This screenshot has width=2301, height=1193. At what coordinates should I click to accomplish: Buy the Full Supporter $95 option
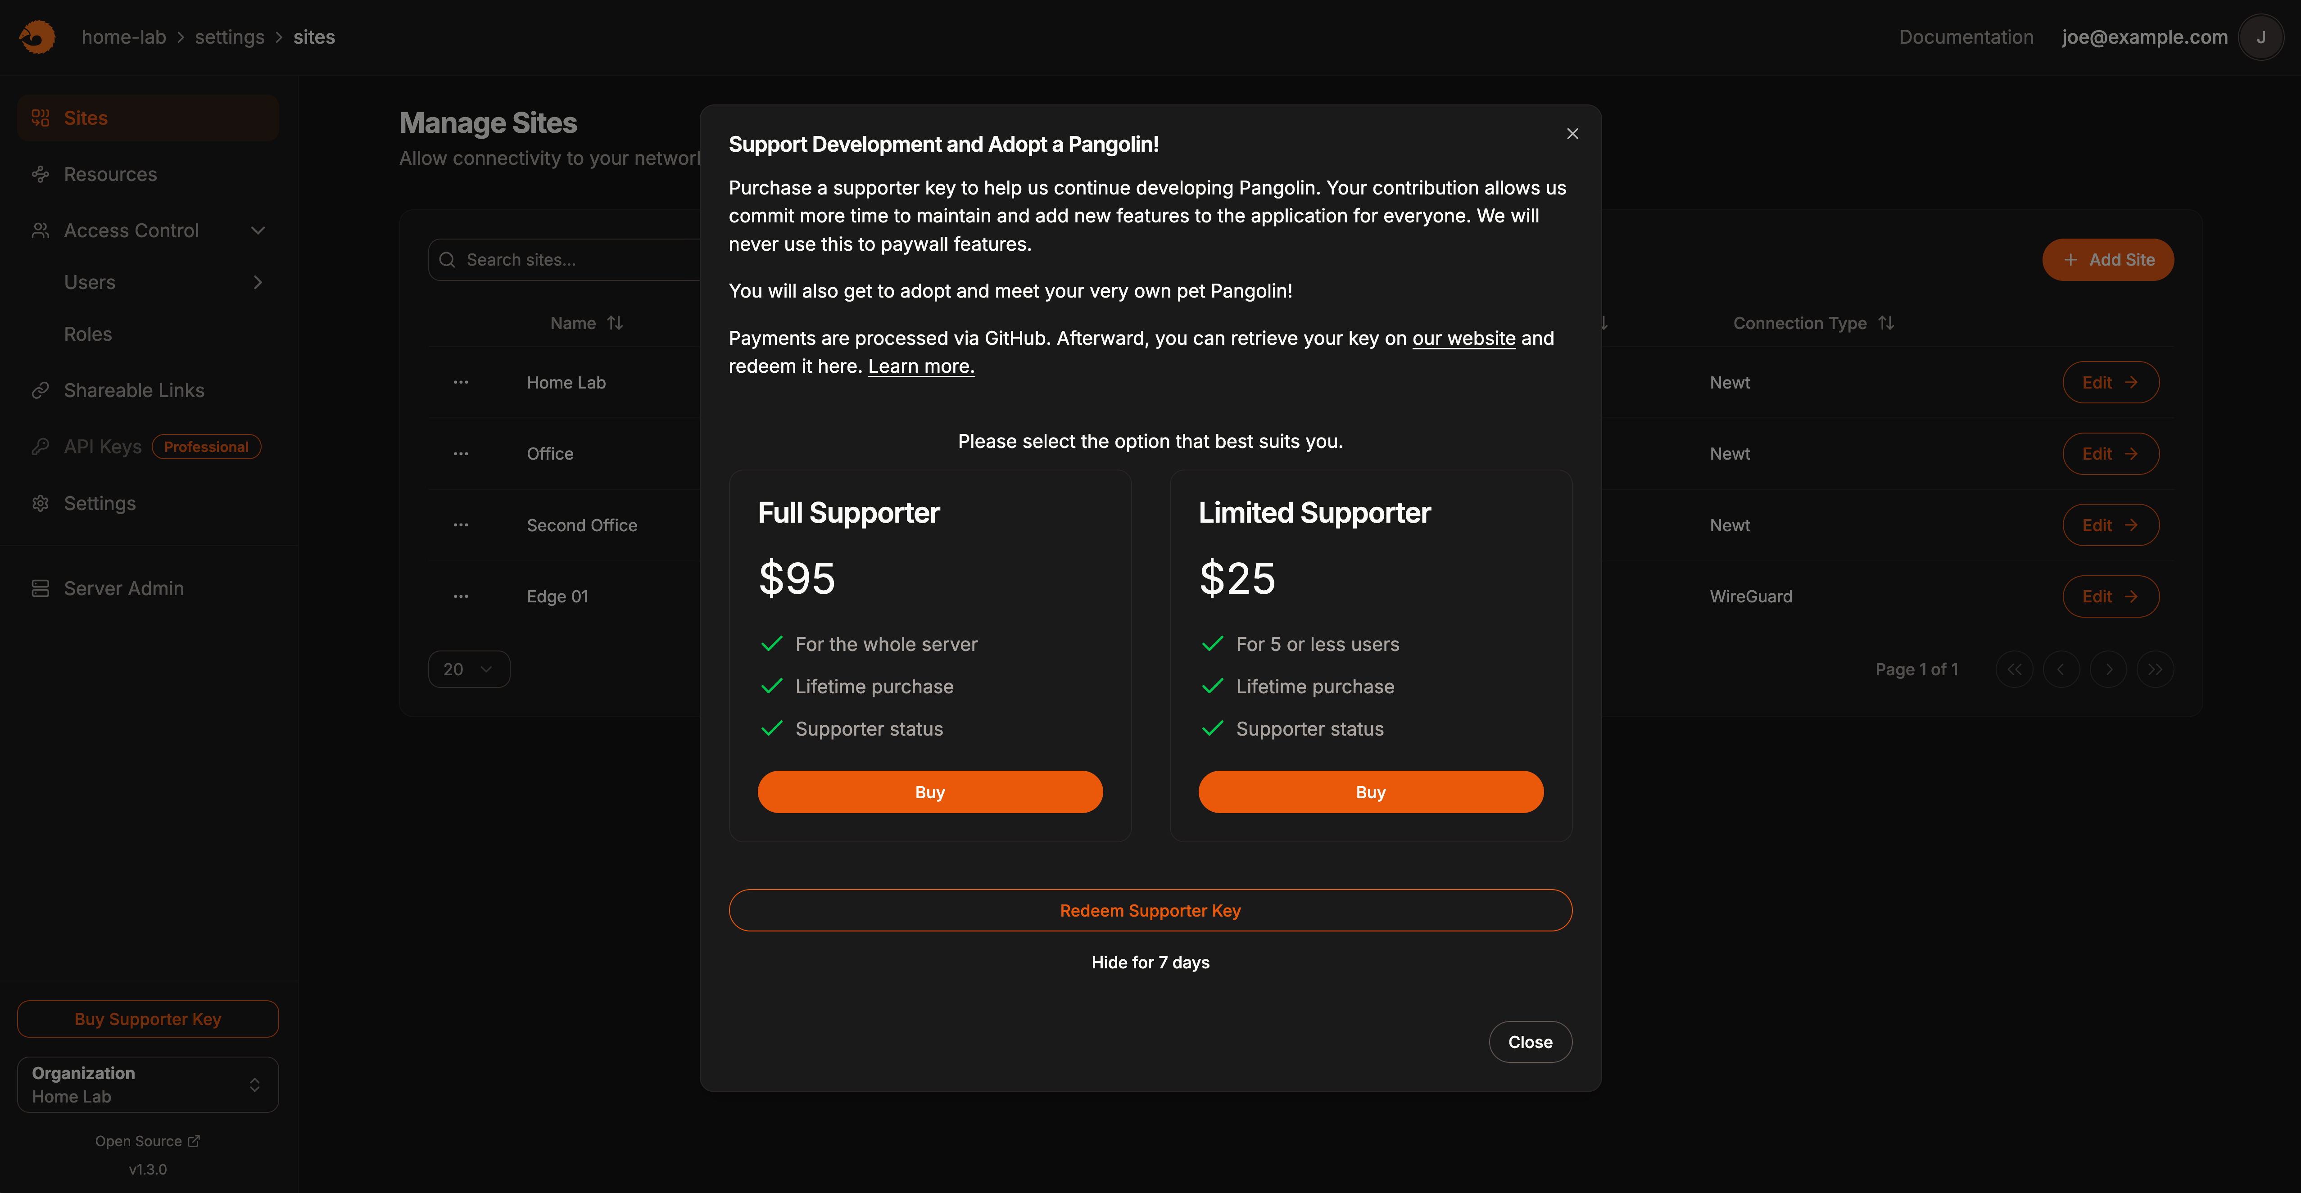[x=930, y=792]
